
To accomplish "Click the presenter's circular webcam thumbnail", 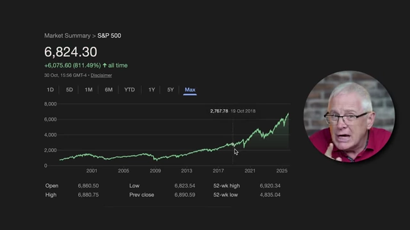I will click(349, 116).
